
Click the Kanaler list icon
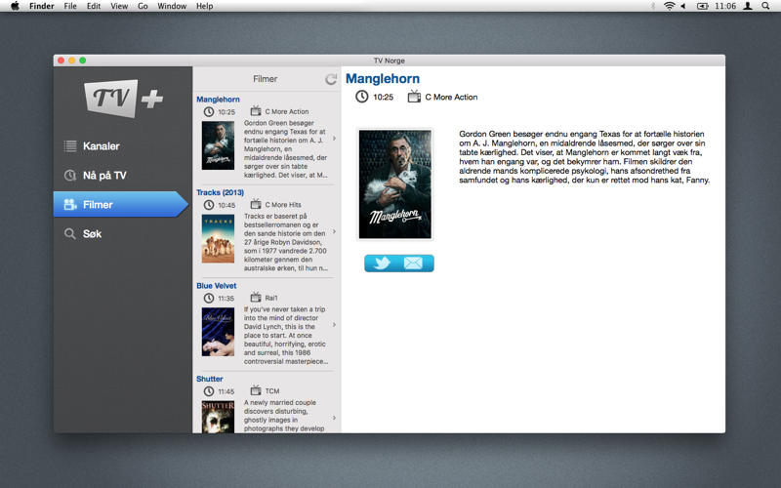click(x=70, y=145)
